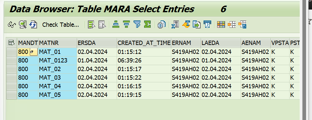Click the MAT_0123 material cell
The width and height of the screenshot is (312, 120).
[x=58, y=60]
